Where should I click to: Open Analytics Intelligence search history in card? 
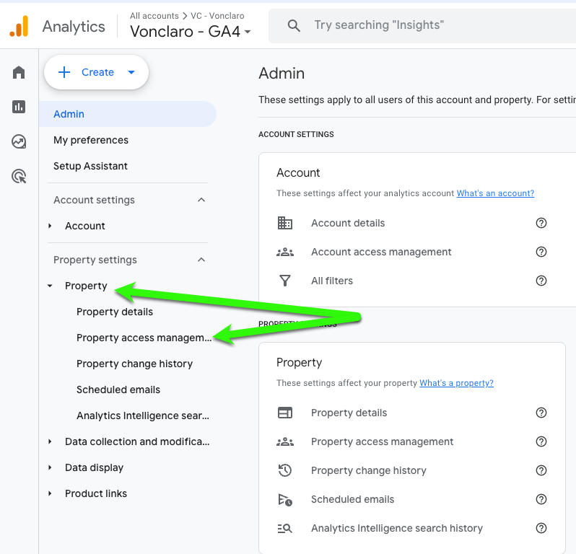[397, 528]
